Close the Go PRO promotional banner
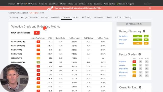Image resolution: width=163 pixels, height=92 pixels. [x=150, y=8]
